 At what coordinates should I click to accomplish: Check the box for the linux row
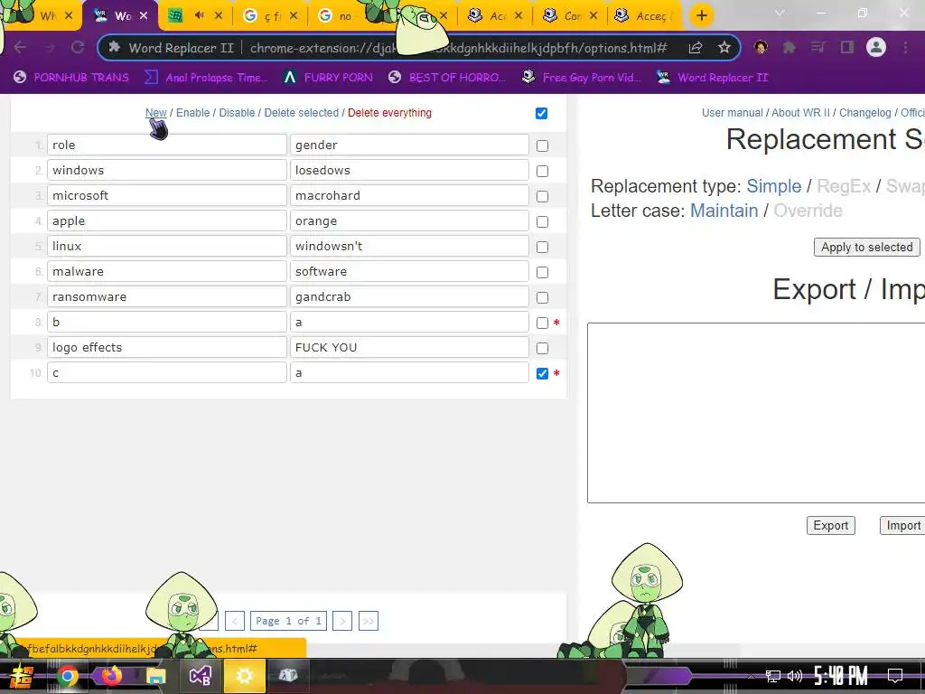[542, 248]
